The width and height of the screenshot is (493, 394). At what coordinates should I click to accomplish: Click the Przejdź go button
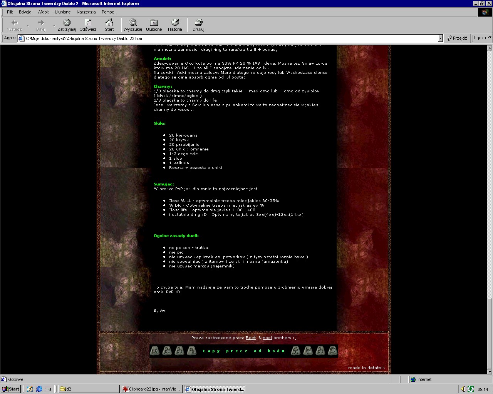[457, 38]
